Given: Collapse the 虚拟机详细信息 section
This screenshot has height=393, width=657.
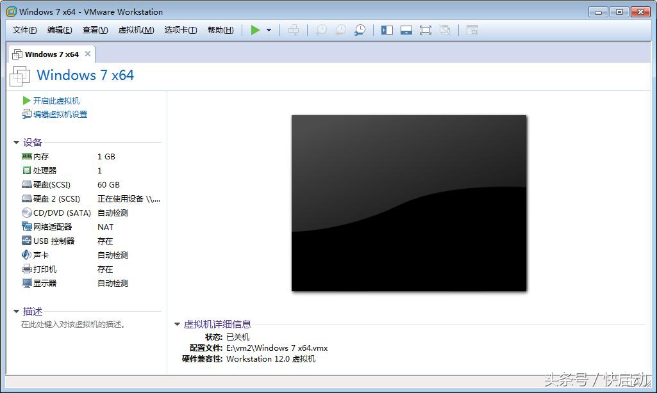Looking at the screenshot, I should click(x=178, y=325).
